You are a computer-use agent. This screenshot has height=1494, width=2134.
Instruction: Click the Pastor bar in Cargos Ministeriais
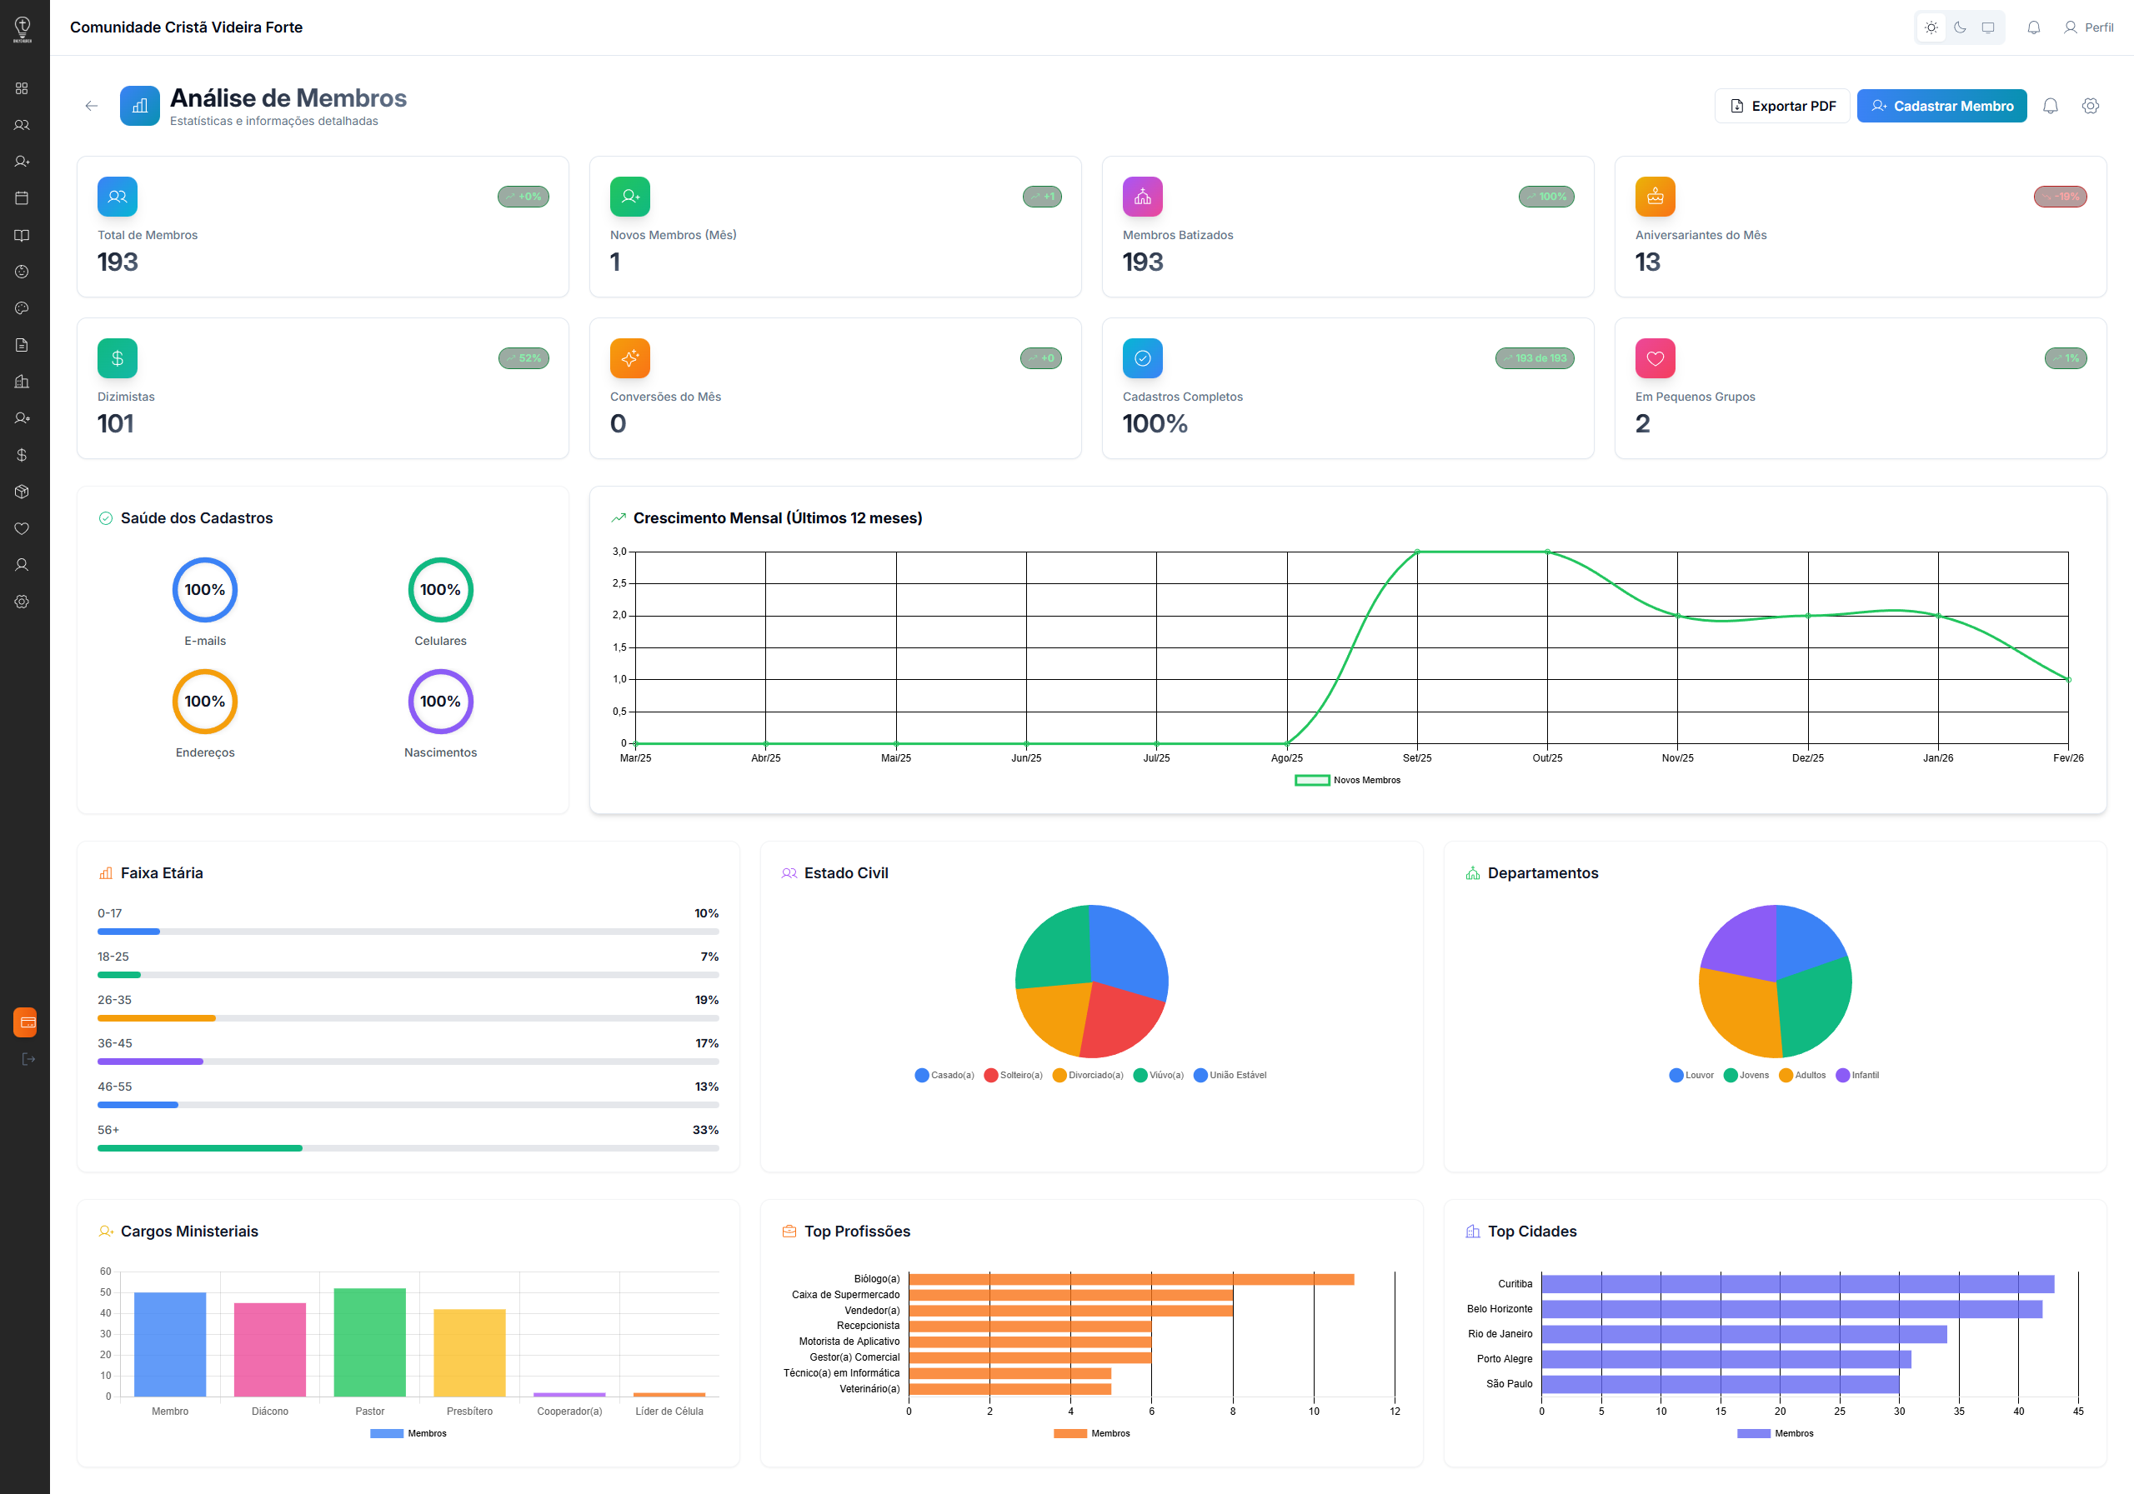[370, 1342]
